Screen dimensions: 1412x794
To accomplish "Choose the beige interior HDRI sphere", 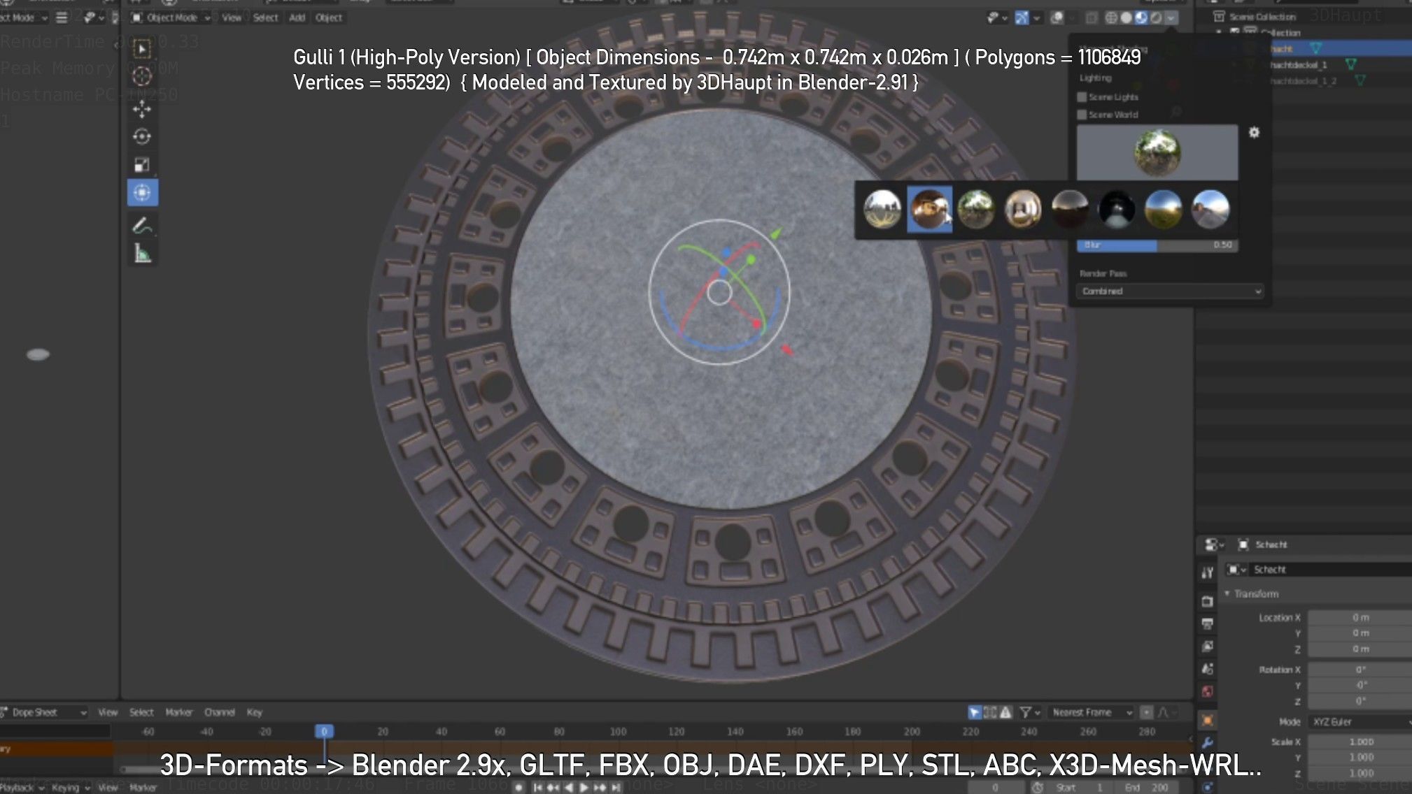I will (1023, 209).
